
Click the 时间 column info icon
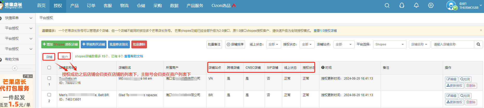(323, 67)
